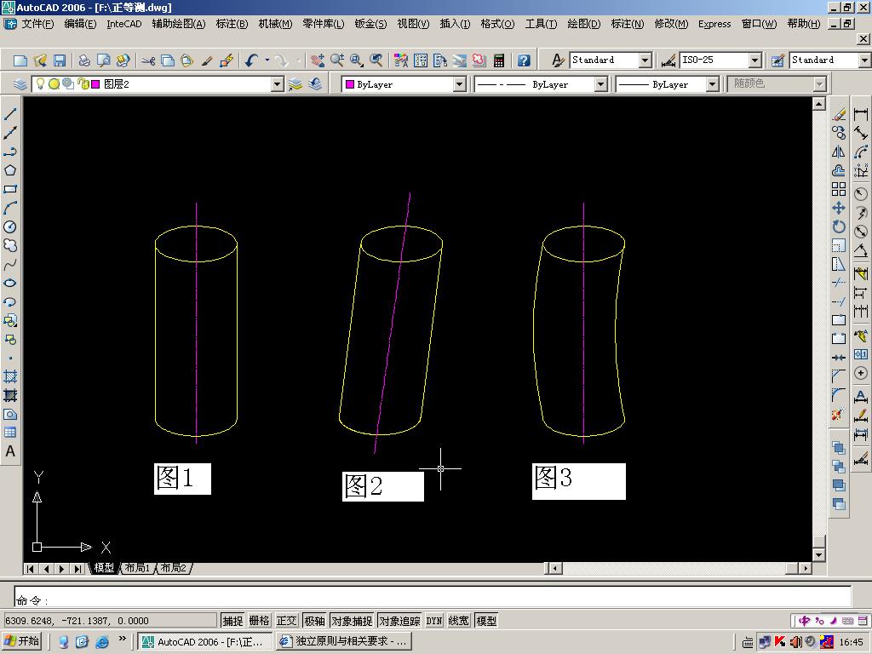Image resolution: width=872 pixels, height=654 pixels.
Task: Click the Plot printer icon
Action: (x=84, y=60)
